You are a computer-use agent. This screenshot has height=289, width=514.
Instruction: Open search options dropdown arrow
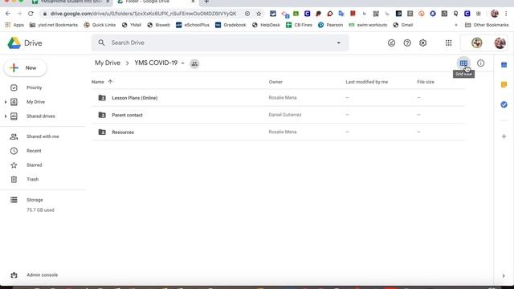[x=339, y=43]
